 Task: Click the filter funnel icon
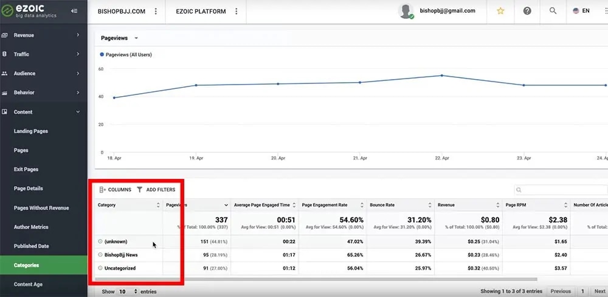point(140,190)
